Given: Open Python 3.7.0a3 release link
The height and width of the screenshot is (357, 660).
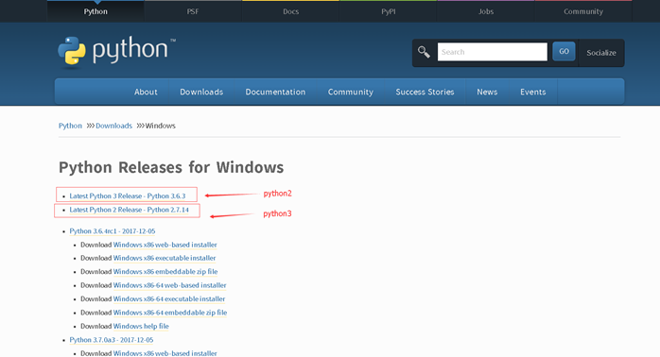Looking at the screenshot, I should pos(112,340).
